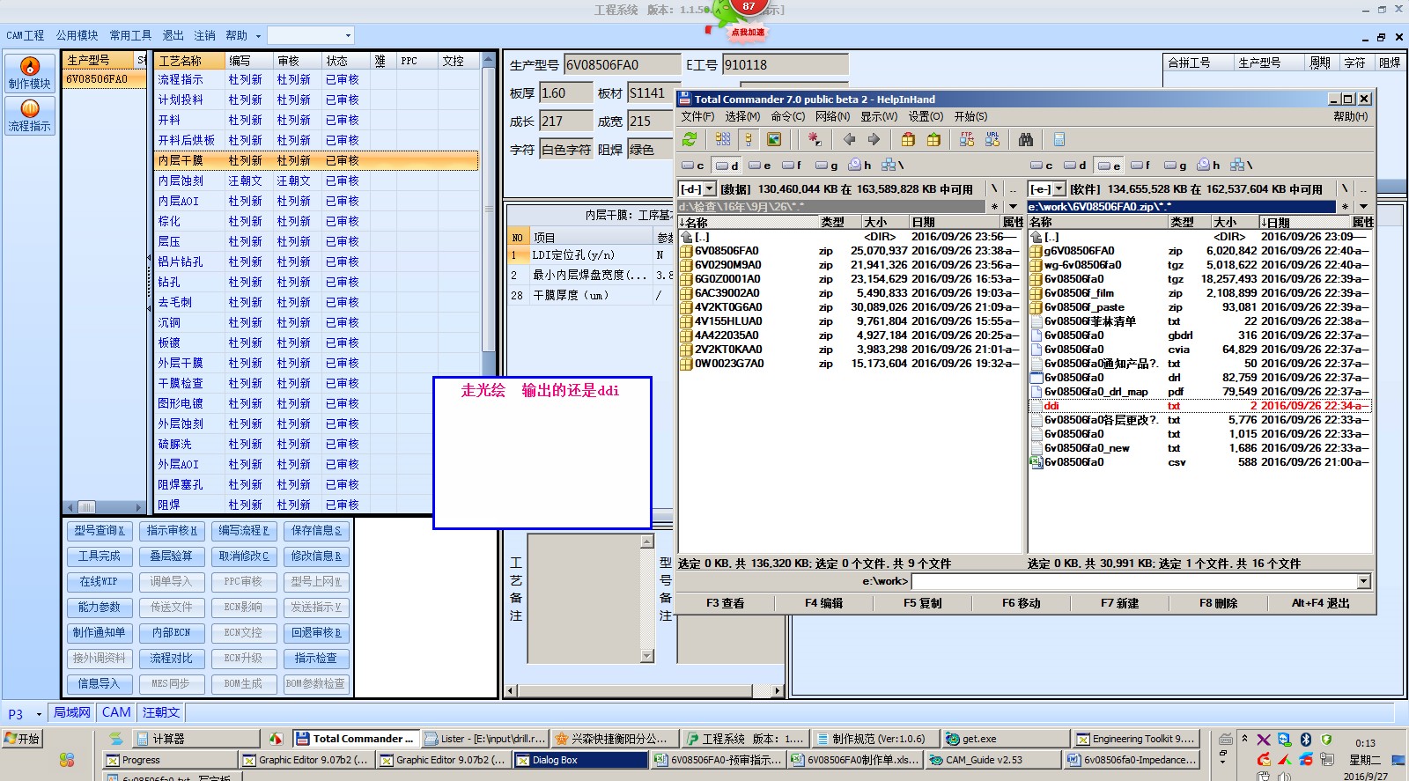Select drive f button in right panel
The width and height of the screenshot is (1409, 781).
tap(1140, 165)
